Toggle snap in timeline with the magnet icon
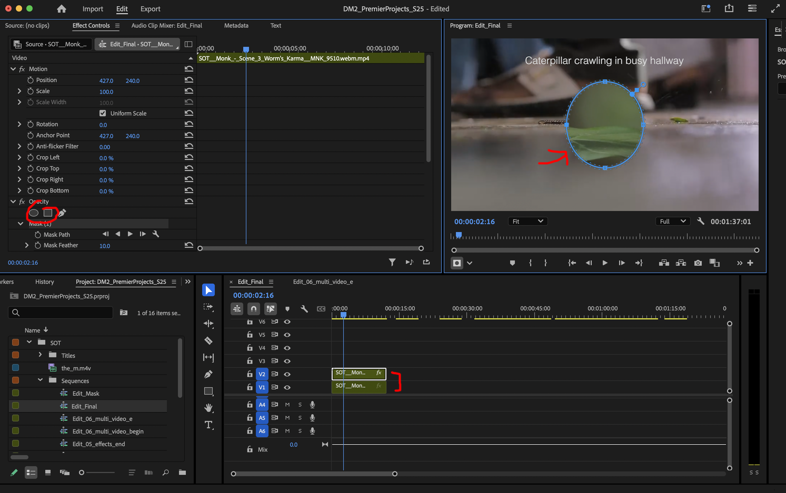This screenshot has height=493, width=786. pyautogui.click(x=253, y=308)
